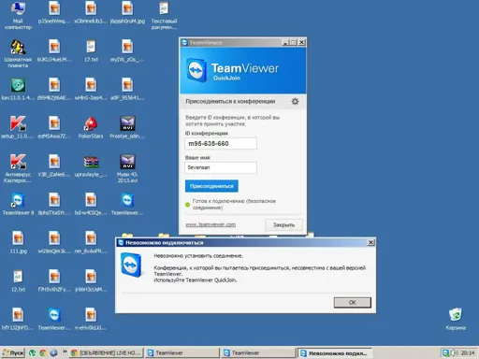Select the upravlayte_... WinRAR archive icon
Viewport: 479px width, 359px height.
[x=91, y=165]
